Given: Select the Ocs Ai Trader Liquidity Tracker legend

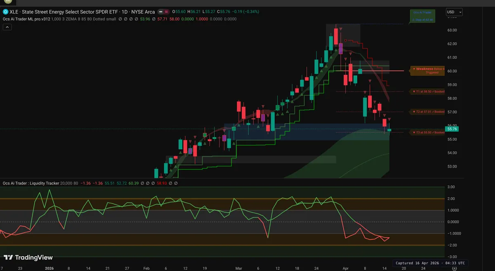Looking at the screenshot, I should coord(31,183).
